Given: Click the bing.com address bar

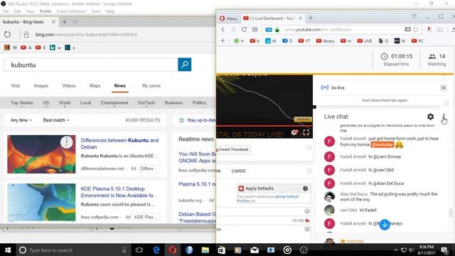Looking at the screenshot, I should [87, 35].
